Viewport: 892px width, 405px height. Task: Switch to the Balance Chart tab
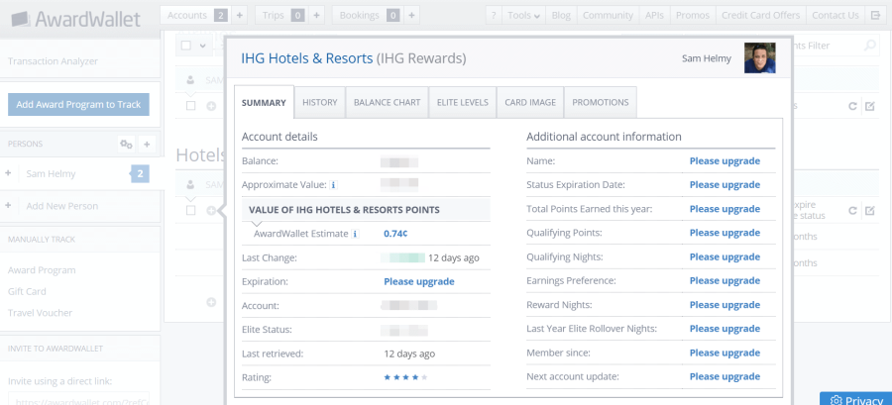click(x=387, y=102)
